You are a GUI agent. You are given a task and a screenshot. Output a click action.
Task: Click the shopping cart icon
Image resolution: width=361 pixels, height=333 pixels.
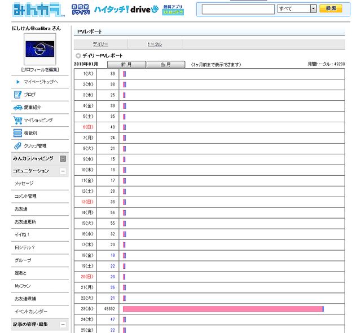tap(17, 120)
